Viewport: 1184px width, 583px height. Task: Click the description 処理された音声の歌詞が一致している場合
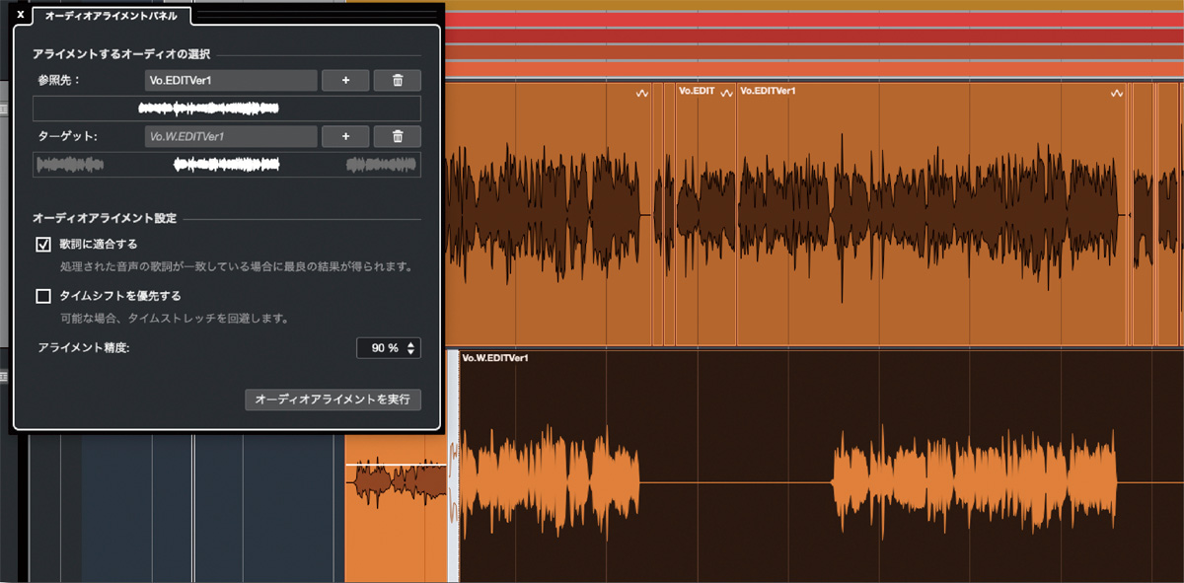point(235,266)
